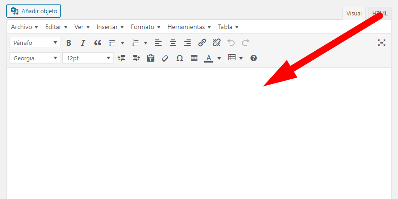Click the insert link chain icon

click(202, 43)
